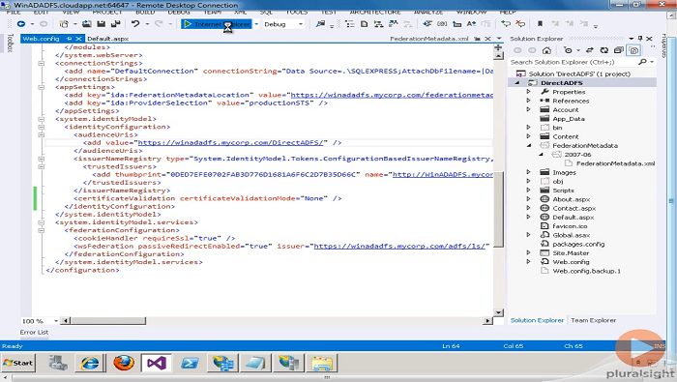Image resolution: width=677 pixels, height=382 pixels.
Task: Select Global.asax in Solution Explorer
Action: [571, 235]
